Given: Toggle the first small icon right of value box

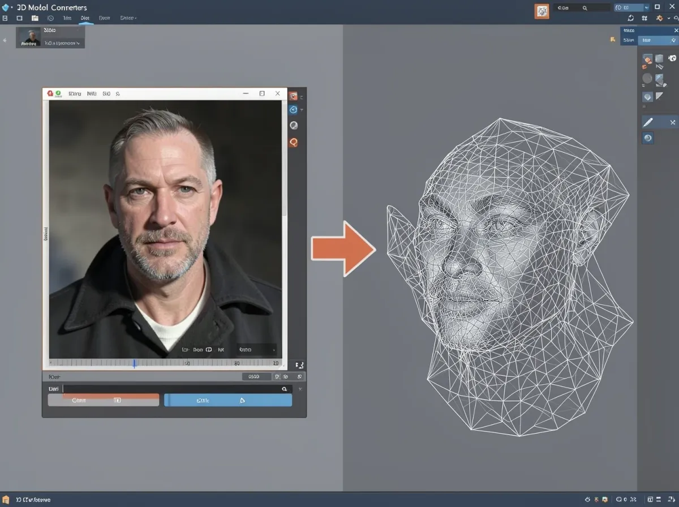Looking at the screenshot, I should [x=277, y=376].
